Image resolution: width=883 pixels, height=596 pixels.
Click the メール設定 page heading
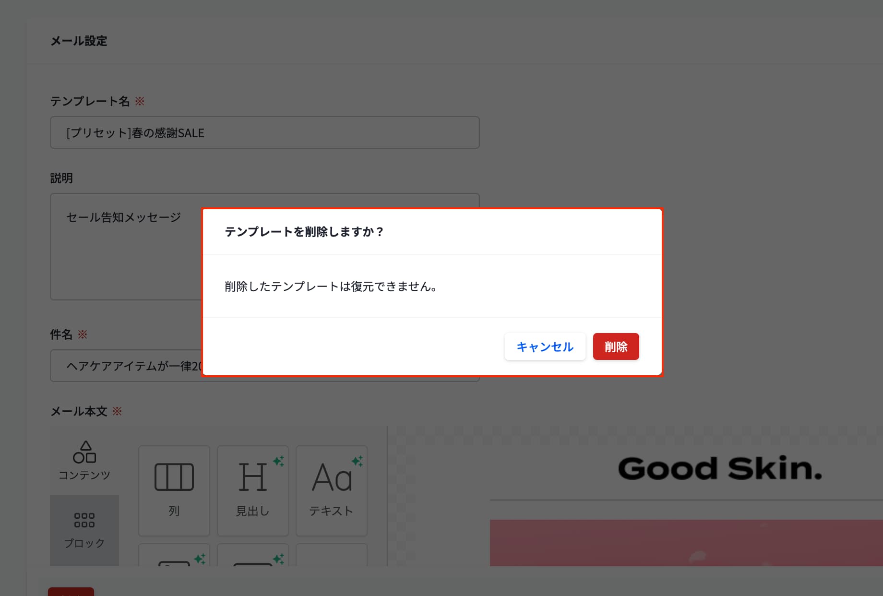[79, 41]
